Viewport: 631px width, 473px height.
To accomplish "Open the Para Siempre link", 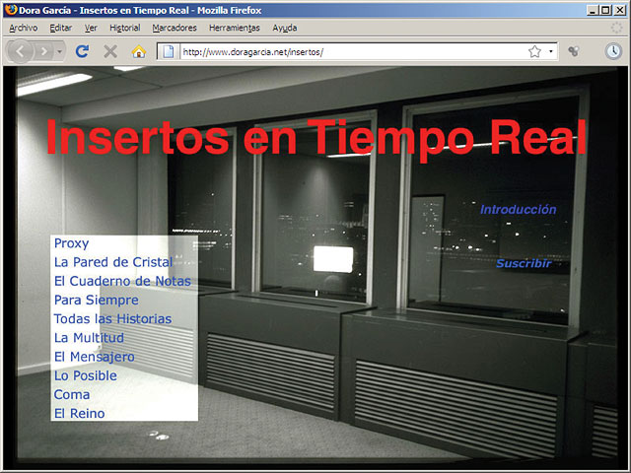I will click(x=97, y=300).
